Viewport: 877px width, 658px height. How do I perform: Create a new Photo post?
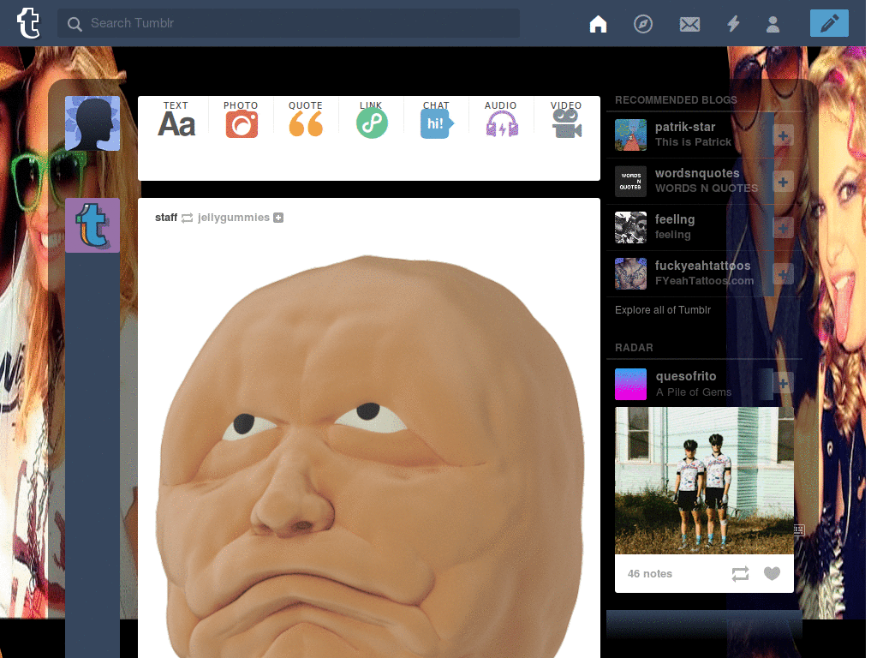tap(241, 119)
